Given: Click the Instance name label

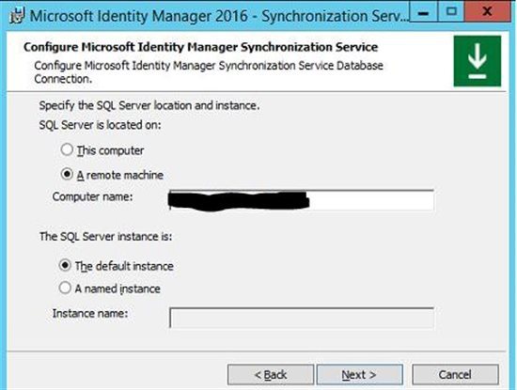Looking at the screenshot, I should 90,313.
